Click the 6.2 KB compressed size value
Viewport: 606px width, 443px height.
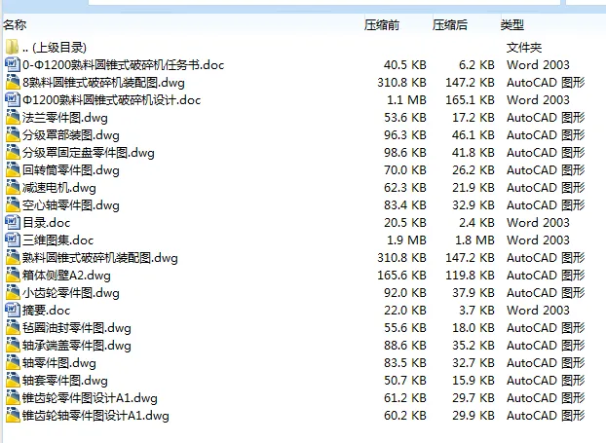477,65
